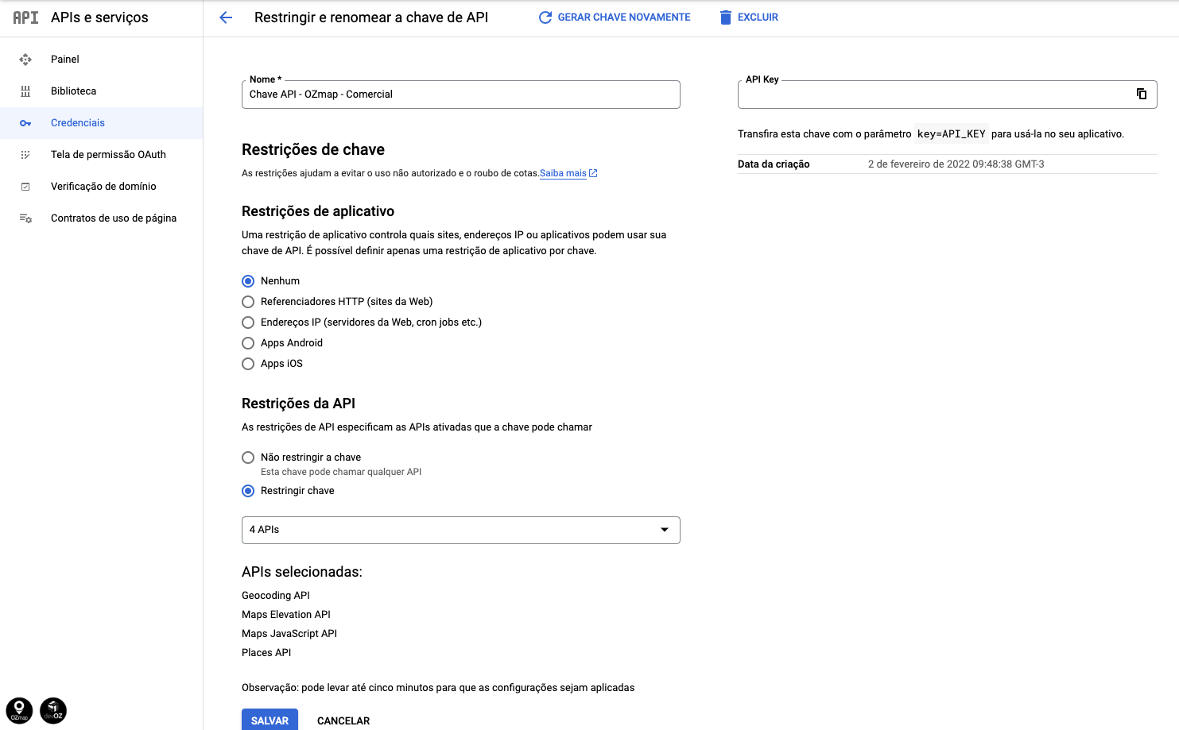Click GERAR CHAVE NOVAMENTE button
The width and height of the screenshot is (1179, 730).
click(x=615, y=17)
